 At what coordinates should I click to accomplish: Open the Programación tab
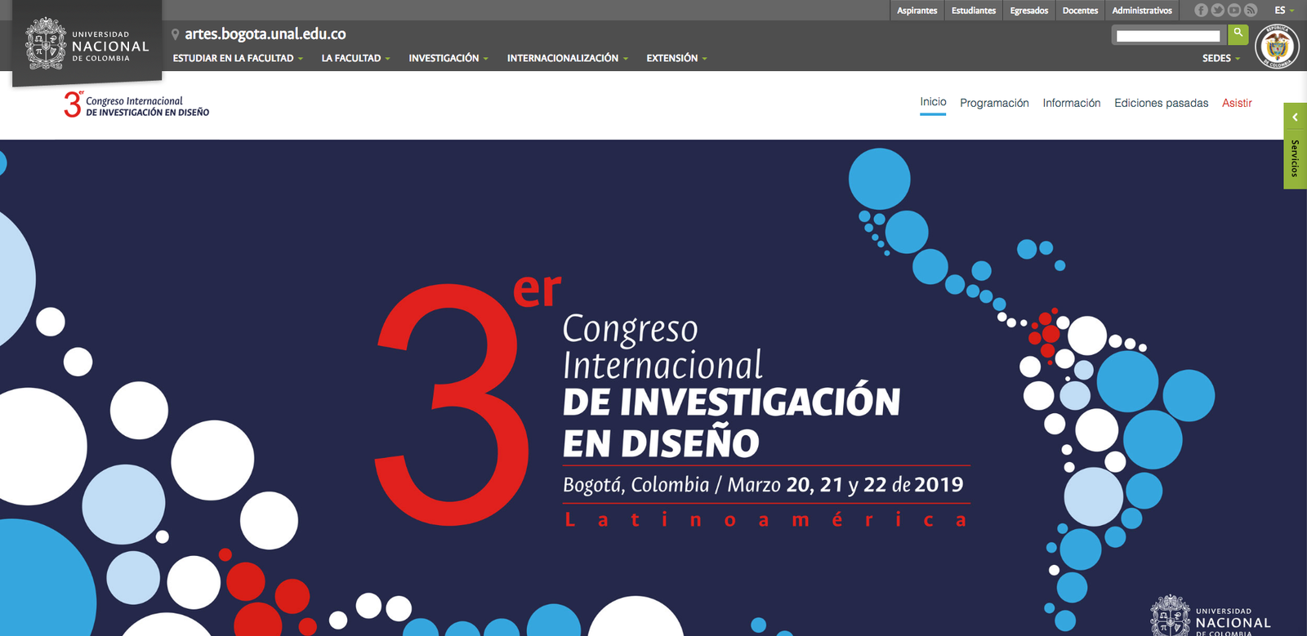pyautogui.click(x=994, y=103)
